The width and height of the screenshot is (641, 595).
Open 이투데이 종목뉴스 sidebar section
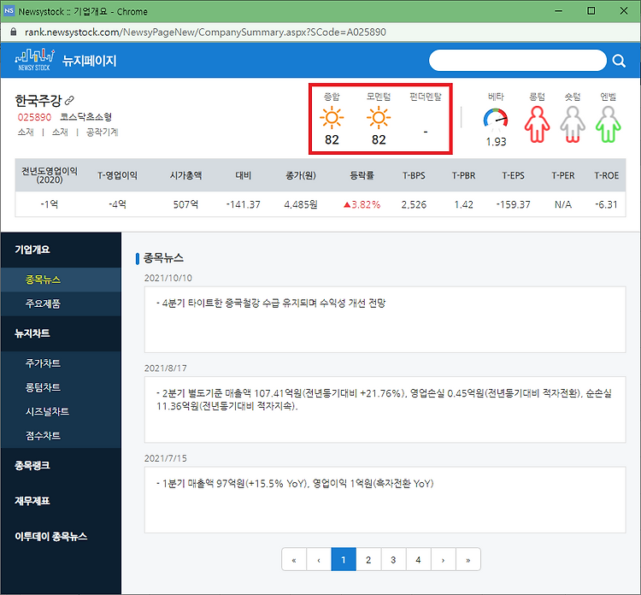(x=61, y=536)
